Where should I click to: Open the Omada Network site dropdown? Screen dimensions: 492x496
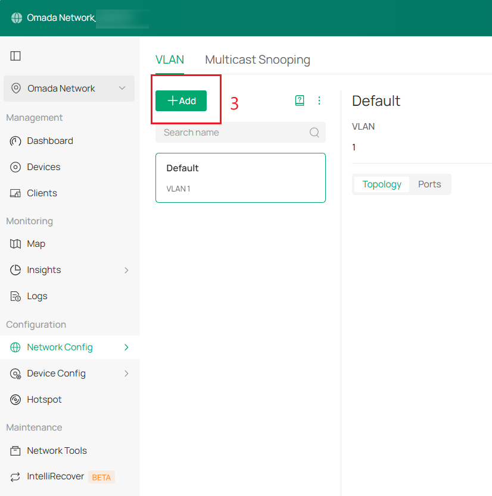69,89
